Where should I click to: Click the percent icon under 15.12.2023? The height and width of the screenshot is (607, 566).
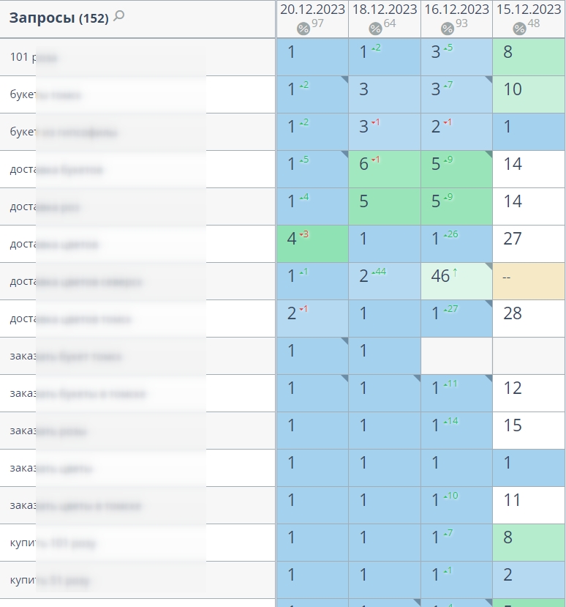[x=519, y=29]
